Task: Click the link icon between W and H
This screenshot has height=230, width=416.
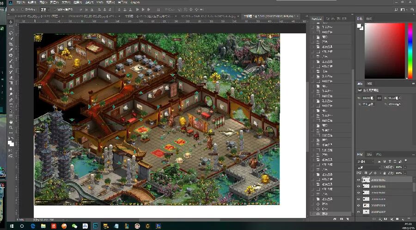Action: pyautogui.click(x=379, y=98)
